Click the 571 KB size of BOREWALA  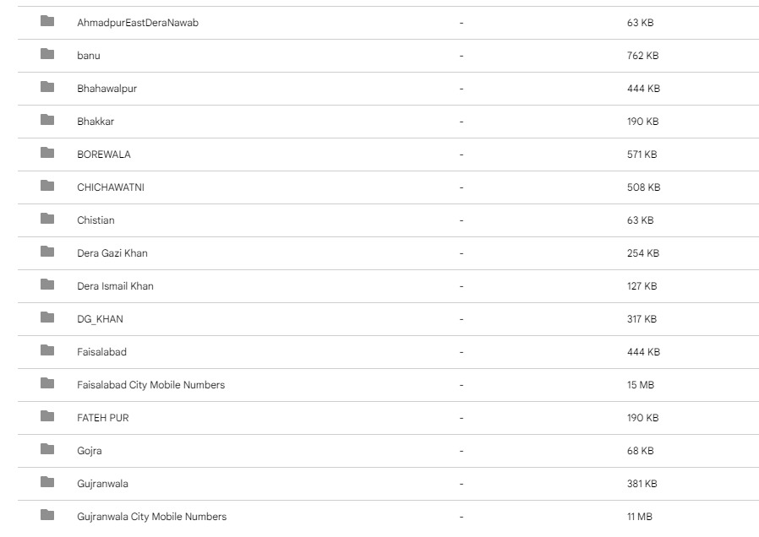(x=642, y=155)
